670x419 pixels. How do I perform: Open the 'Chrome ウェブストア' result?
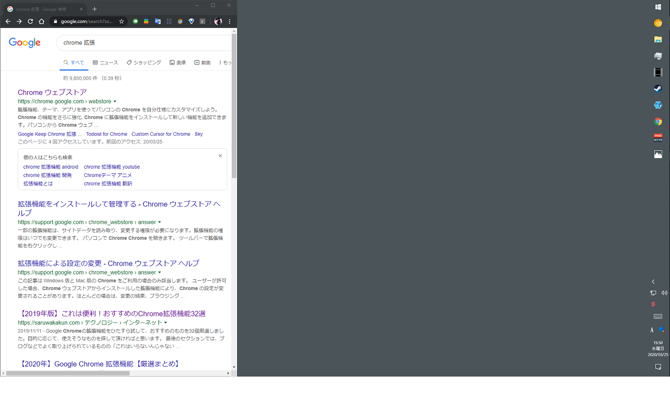tap(52, 92)
